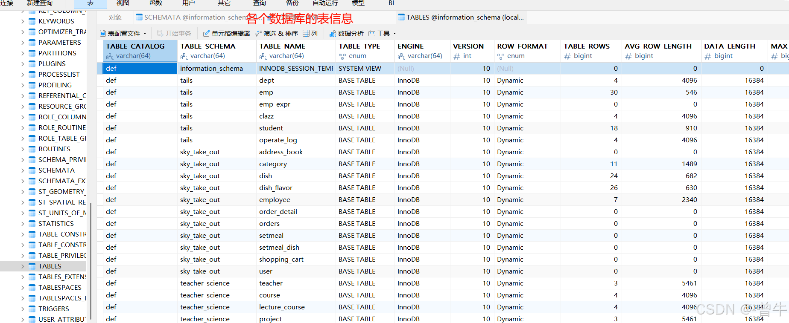Click the DATA_LENGTH column header
Screen dimensions: 789x323
coord(734,51)
